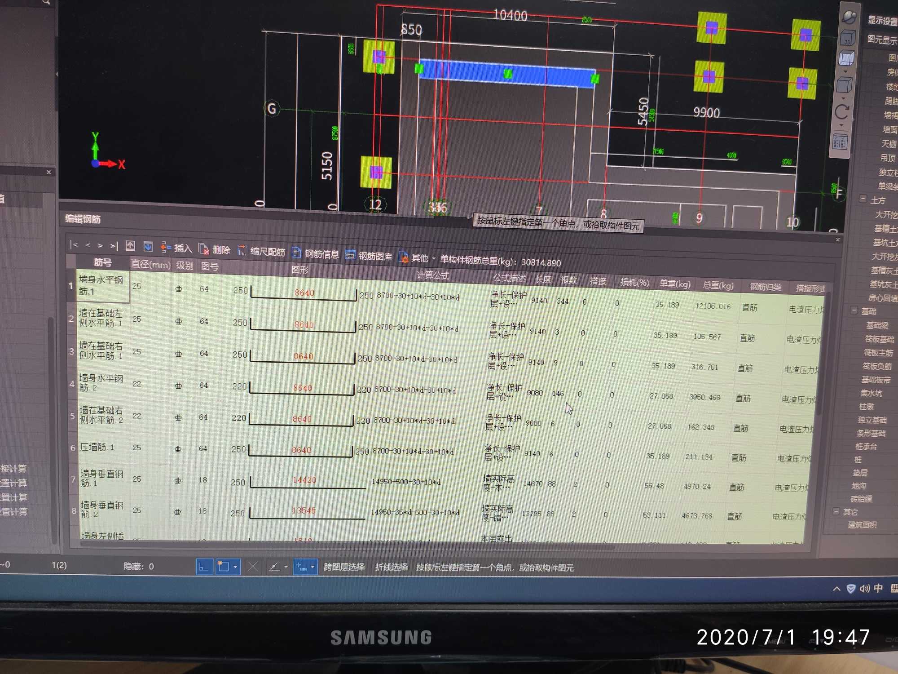Click 插入 to insert a rebar row
898x674 pixels.
pyautogui.click(x=176, y=248)
